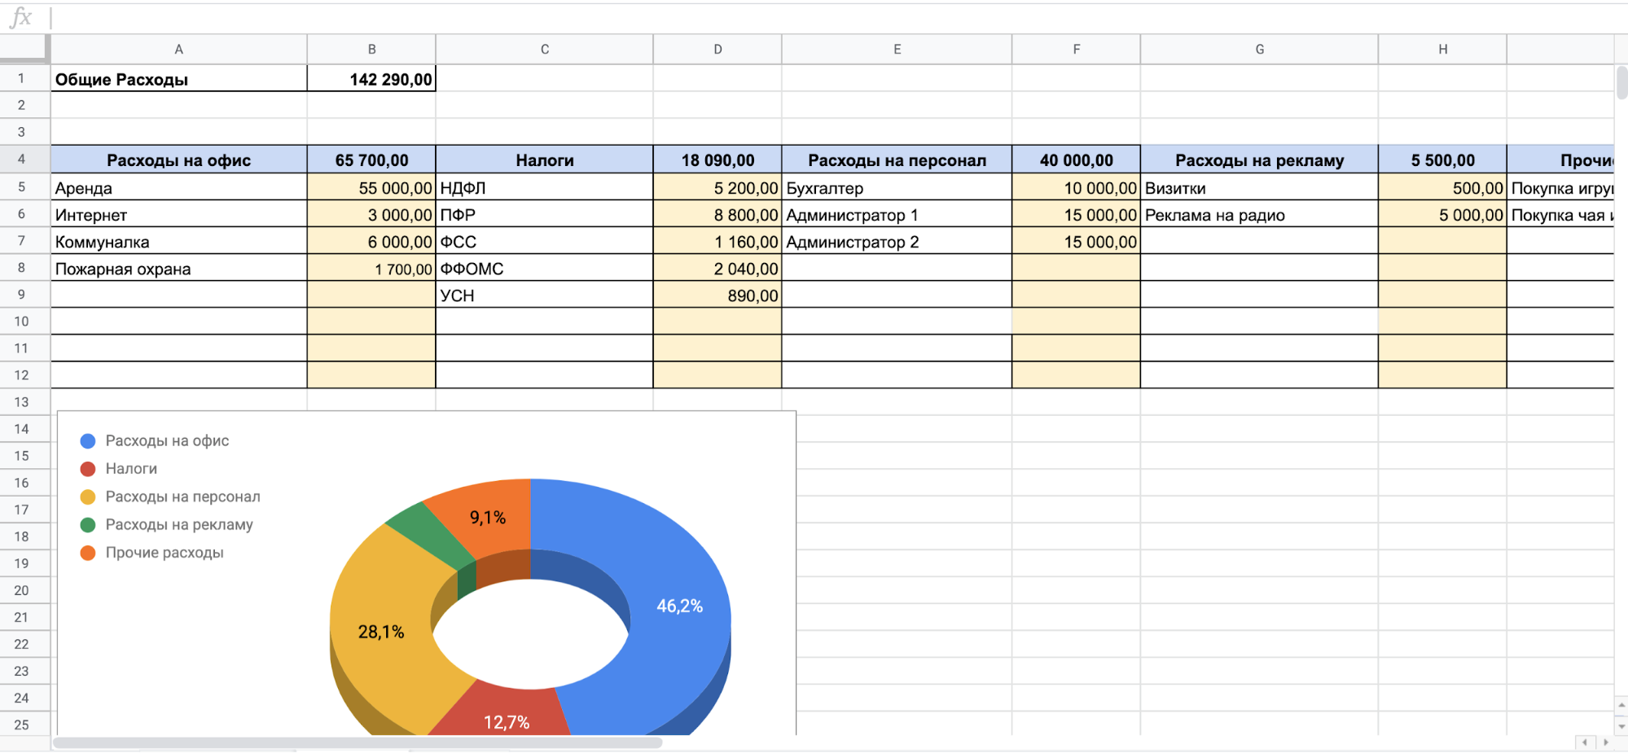The height and width of the screenshot is (753, 1628).
Task: Select column A header
Action: click(x=178, y=50)
